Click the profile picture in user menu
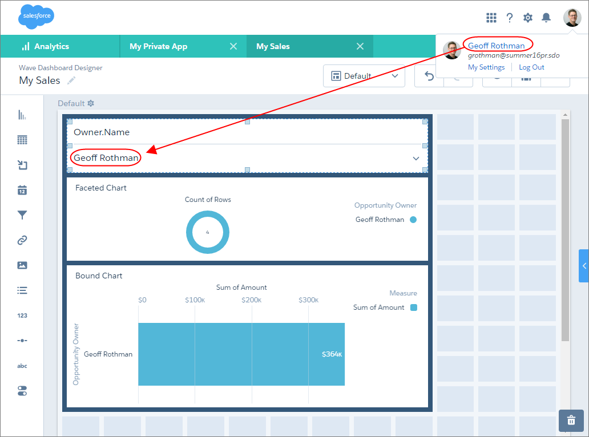Screen dimensions: 589x437 [x=452, y=50]
